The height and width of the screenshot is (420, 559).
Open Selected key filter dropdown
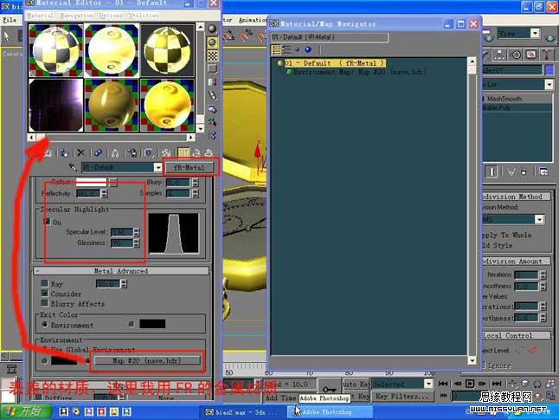(428, 384)
